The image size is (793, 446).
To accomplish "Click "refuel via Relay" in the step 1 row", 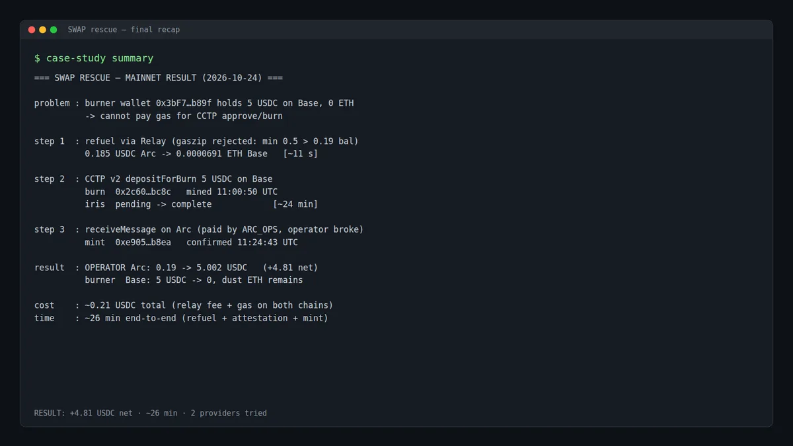I will [x=126, y=141].
